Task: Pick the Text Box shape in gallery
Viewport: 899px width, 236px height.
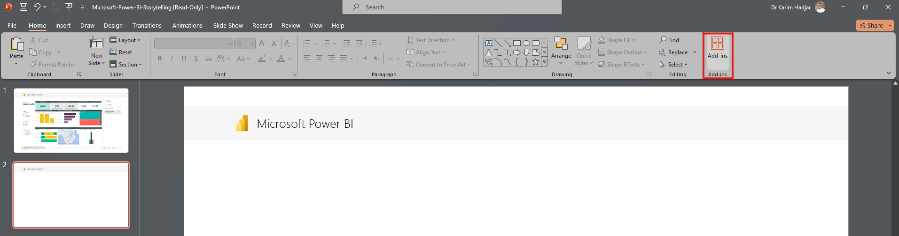Action: coord(489,43)
